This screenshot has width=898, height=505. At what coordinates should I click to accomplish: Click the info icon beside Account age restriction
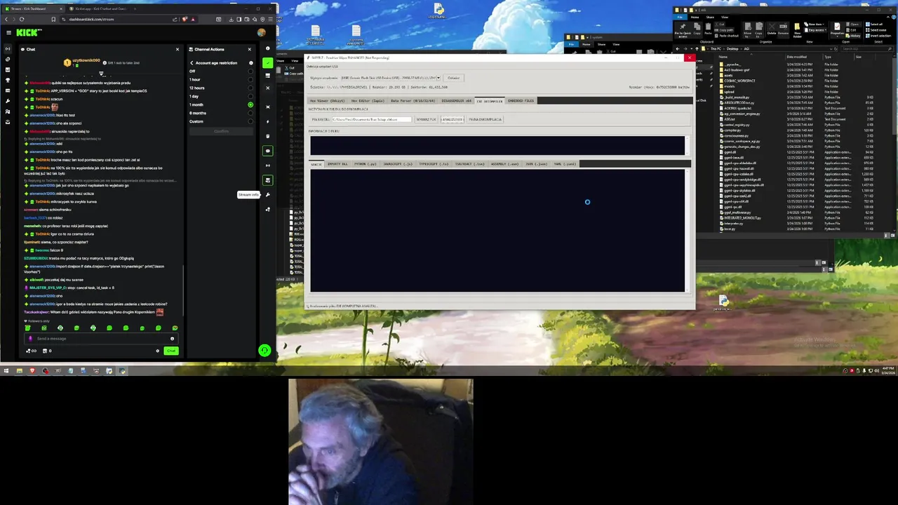point(250,62)
